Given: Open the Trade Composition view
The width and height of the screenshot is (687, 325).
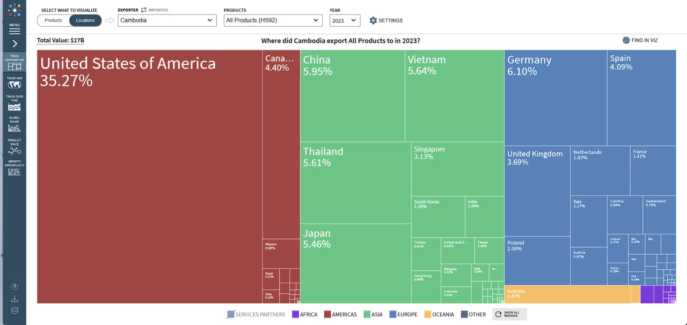Looking at the screenshot, I should click(14, 62).
